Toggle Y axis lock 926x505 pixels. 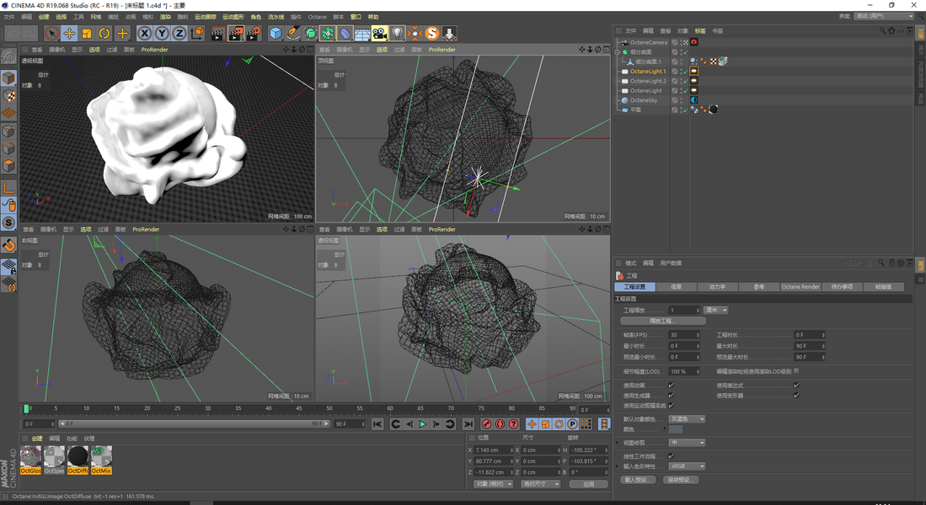coord(162,34)
